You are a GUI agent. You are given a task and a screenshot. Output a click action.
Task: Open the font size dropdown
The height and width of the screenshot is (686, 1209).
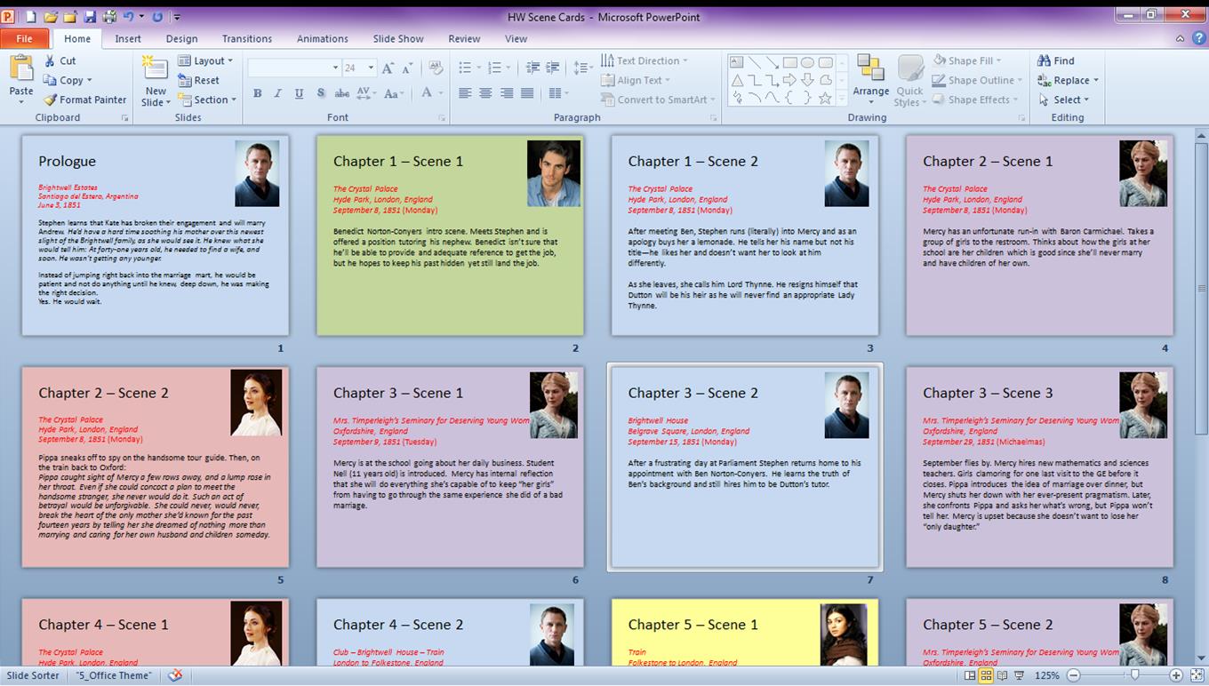[370, 68]
